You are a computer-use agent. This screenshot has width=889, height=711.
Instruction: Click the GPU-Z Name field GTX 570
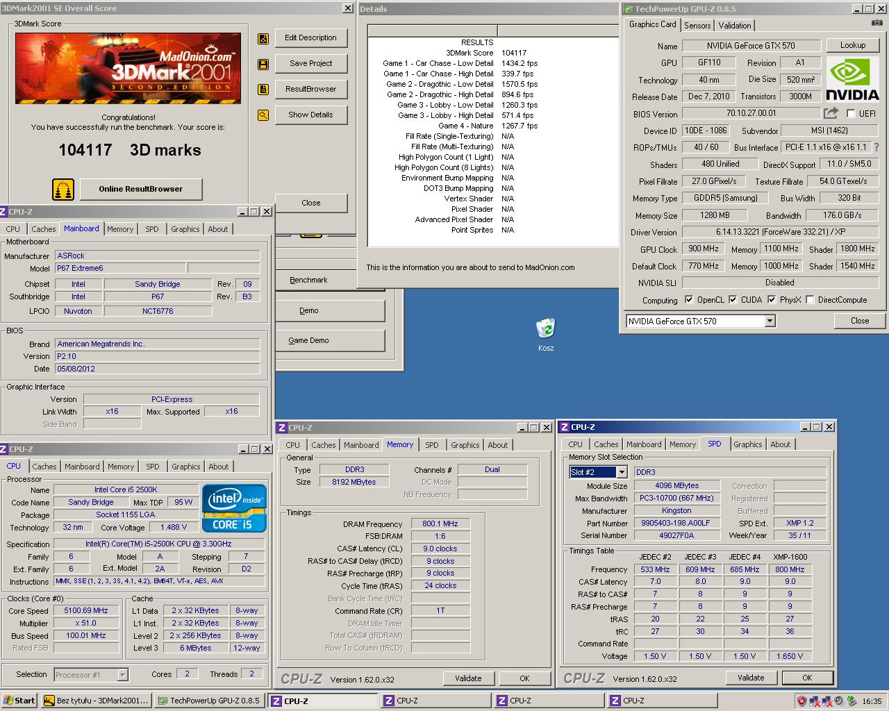(x=751, y=46)
